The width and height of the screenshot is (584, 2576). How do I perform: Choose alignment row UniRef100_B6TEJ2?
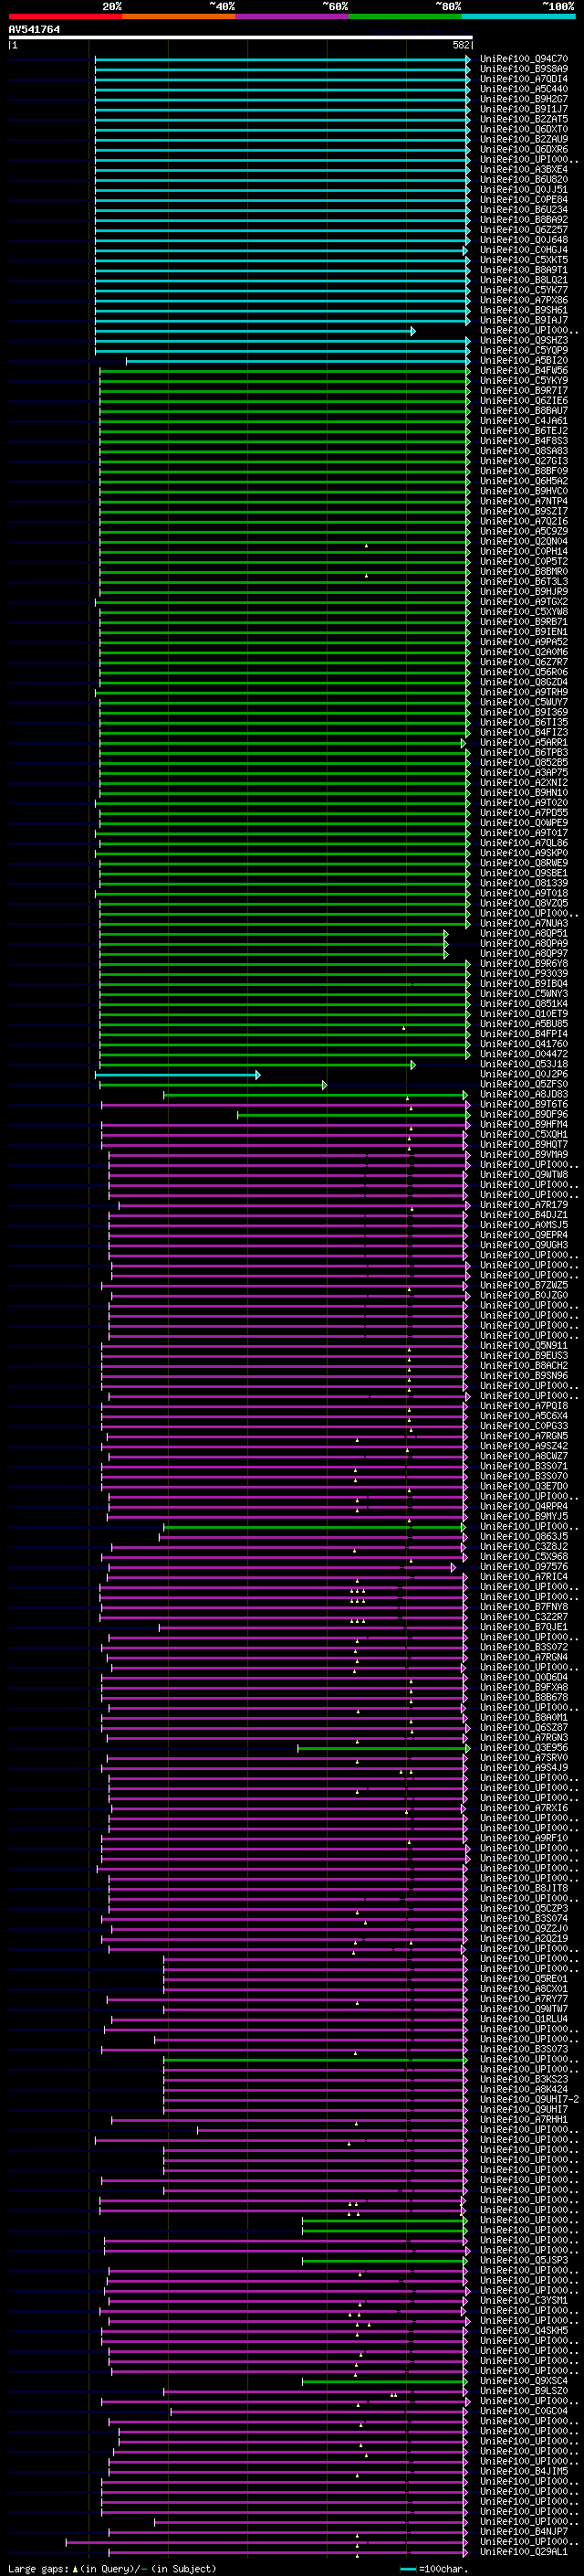pos(524,431)
